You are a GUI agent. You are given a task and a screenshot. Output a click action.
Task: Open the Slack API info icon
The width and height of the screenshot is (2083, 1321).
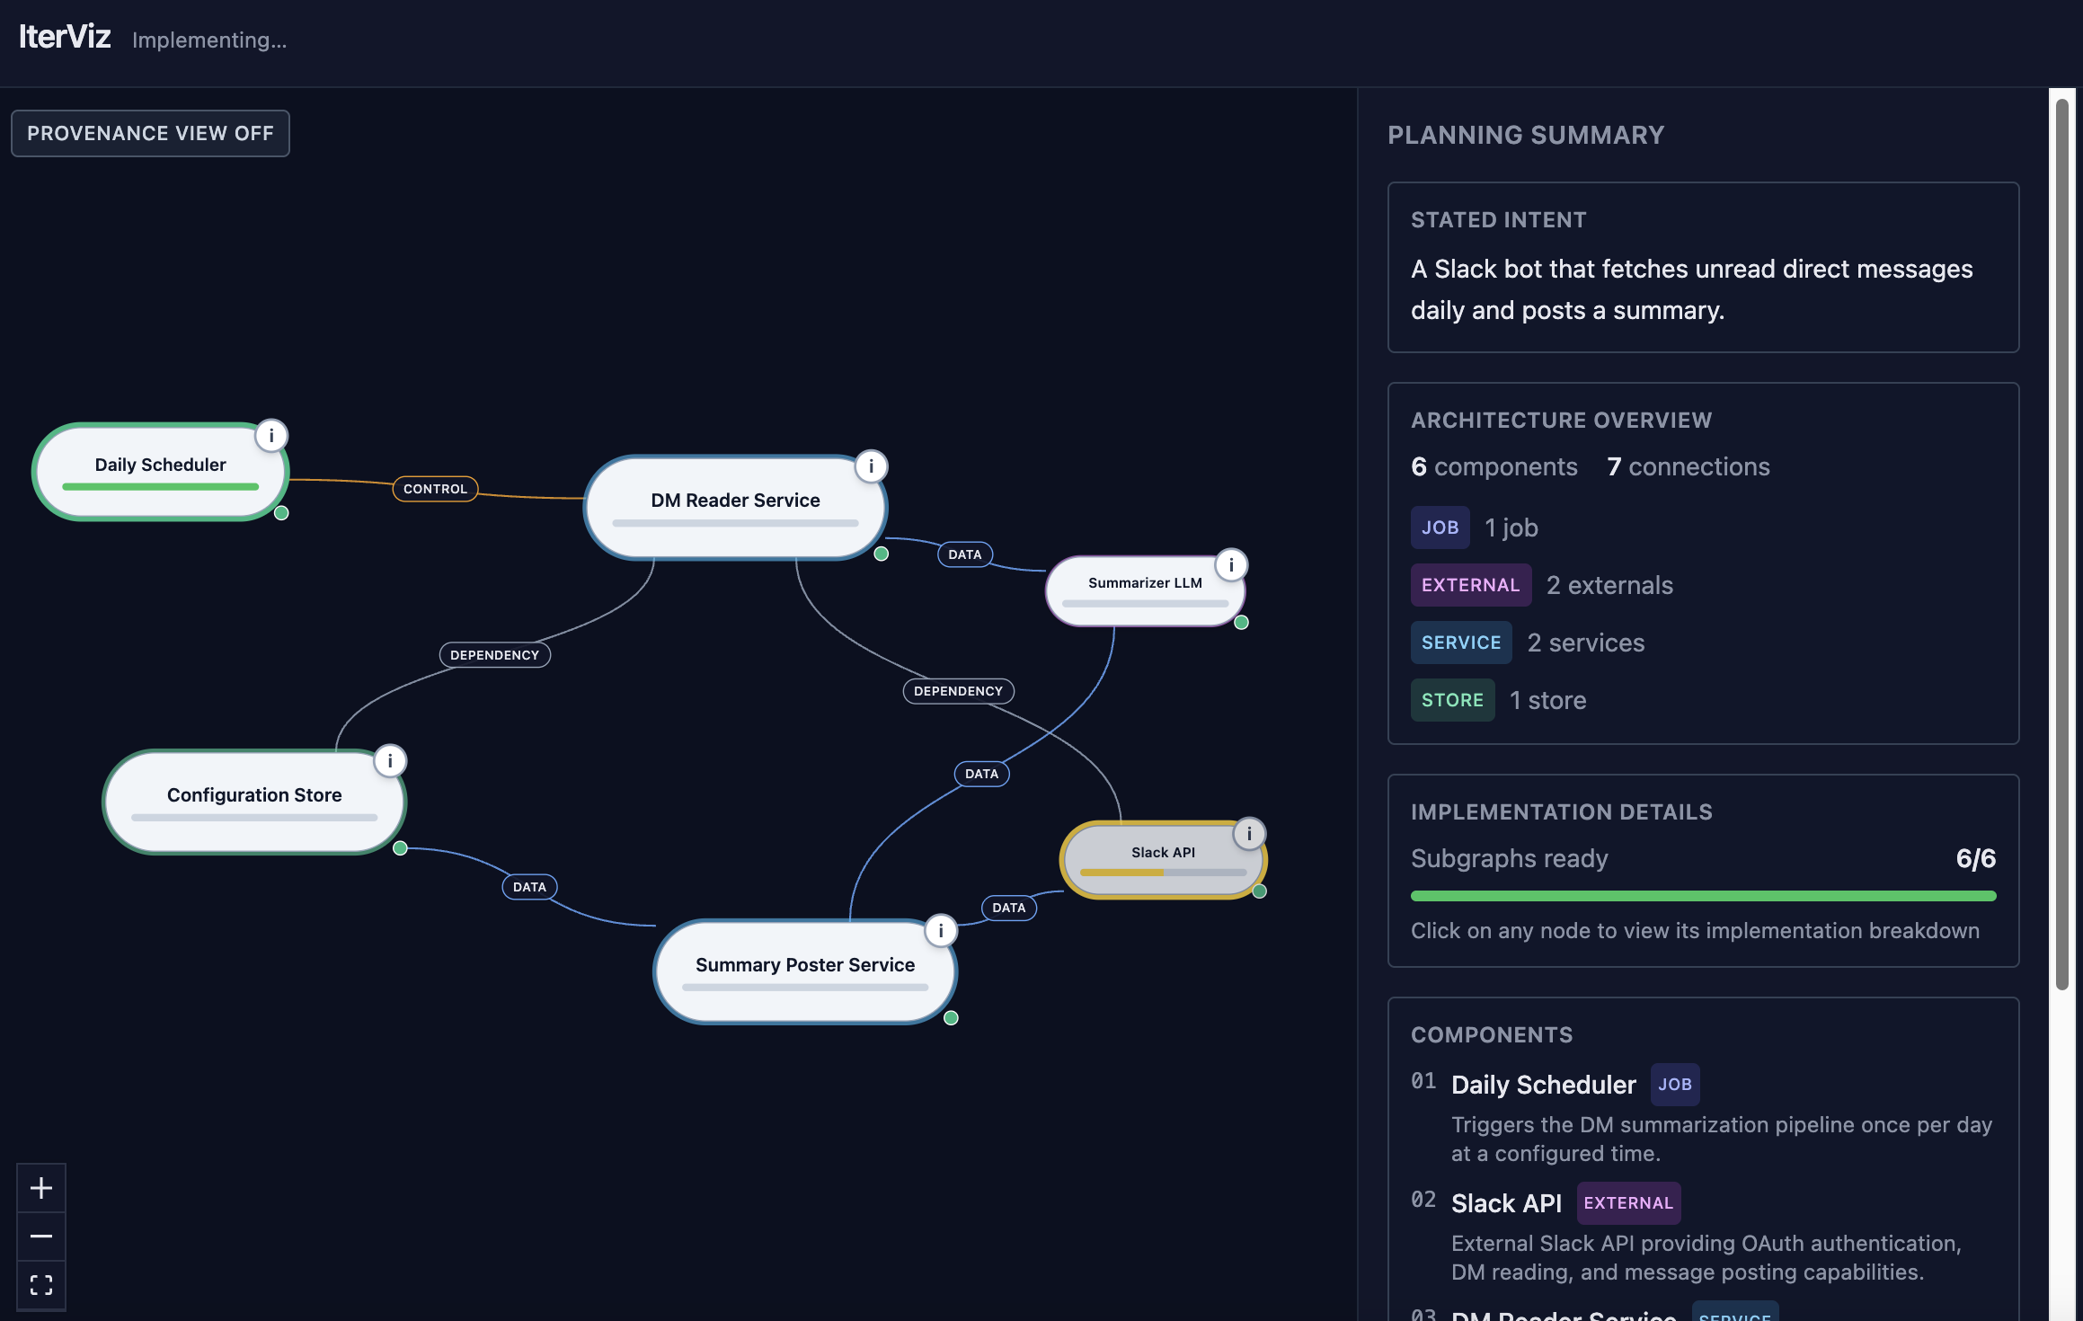1248,834
